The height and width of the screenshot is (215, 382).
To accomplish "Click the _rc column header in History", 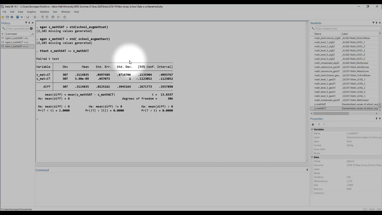I will (33, 34).
